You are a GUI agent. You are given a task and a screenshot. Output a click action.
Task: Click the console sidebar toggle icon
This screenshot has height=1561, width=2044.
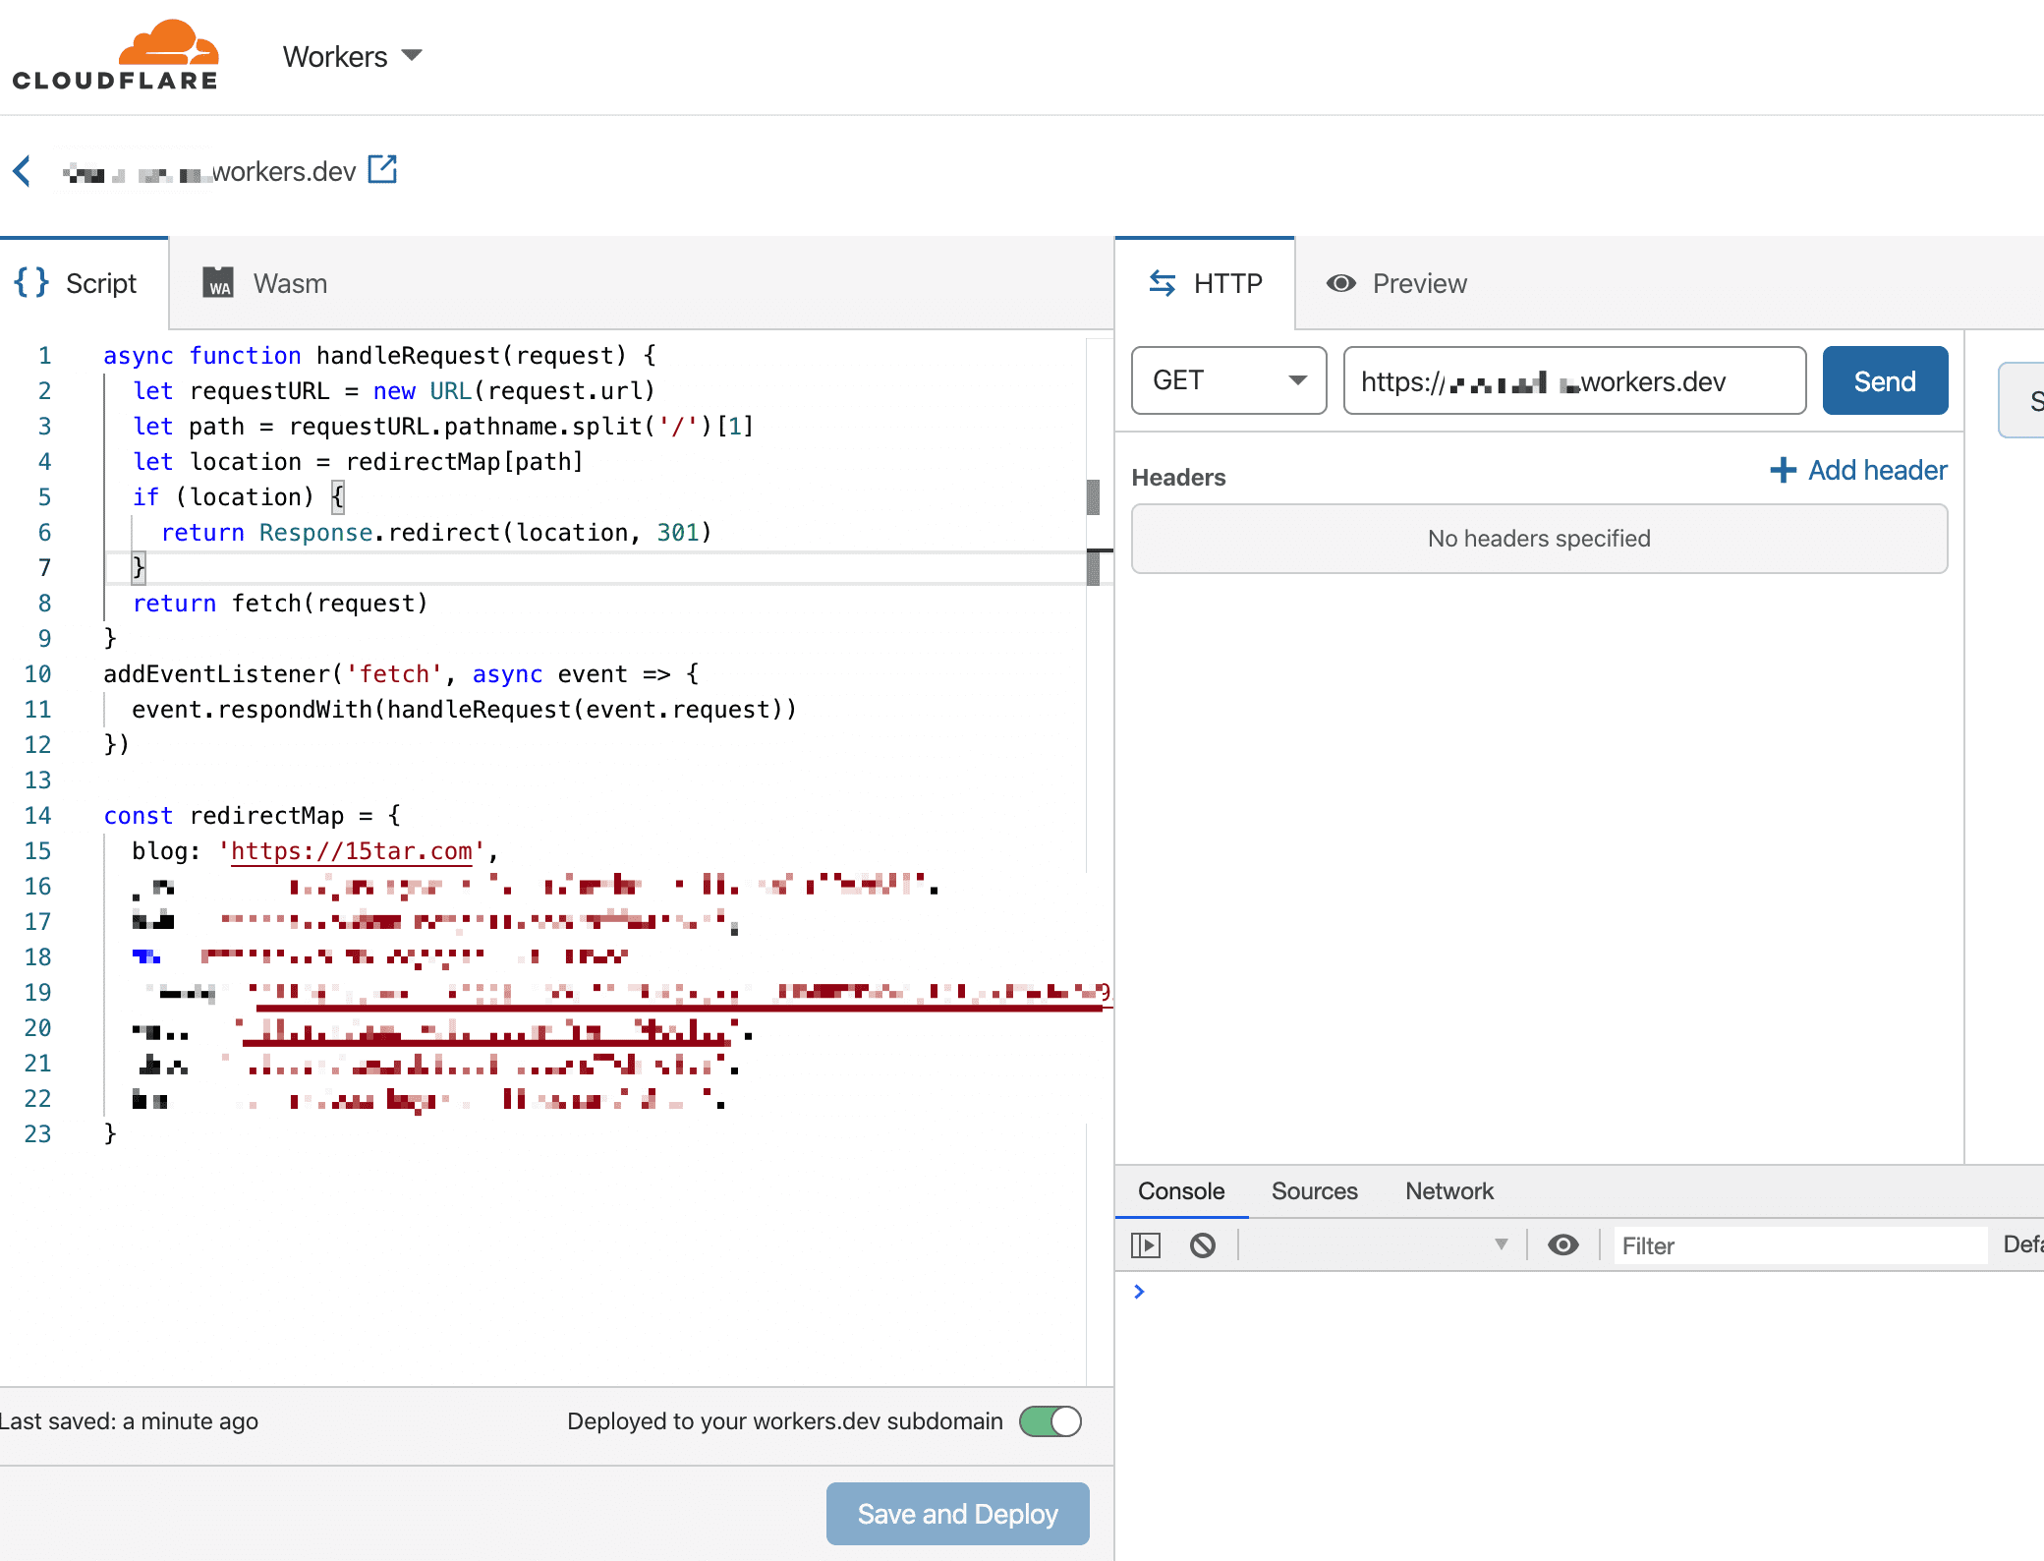1146,1245
